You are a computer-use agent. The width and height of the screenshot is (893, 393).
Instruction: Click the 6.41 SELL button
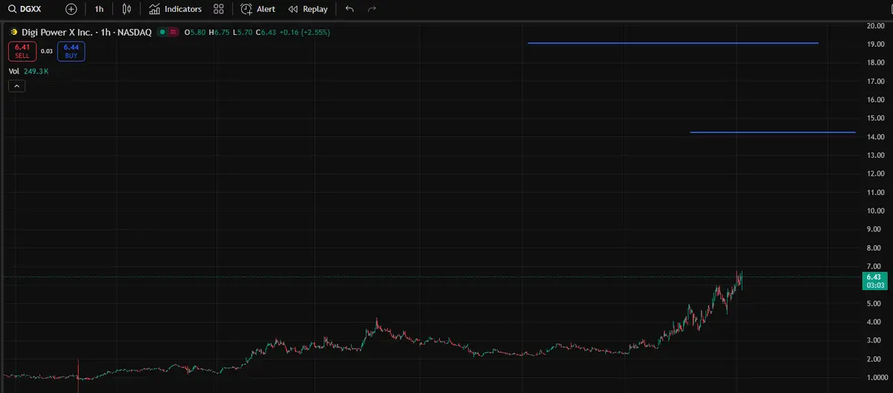[x=21, y=51]
